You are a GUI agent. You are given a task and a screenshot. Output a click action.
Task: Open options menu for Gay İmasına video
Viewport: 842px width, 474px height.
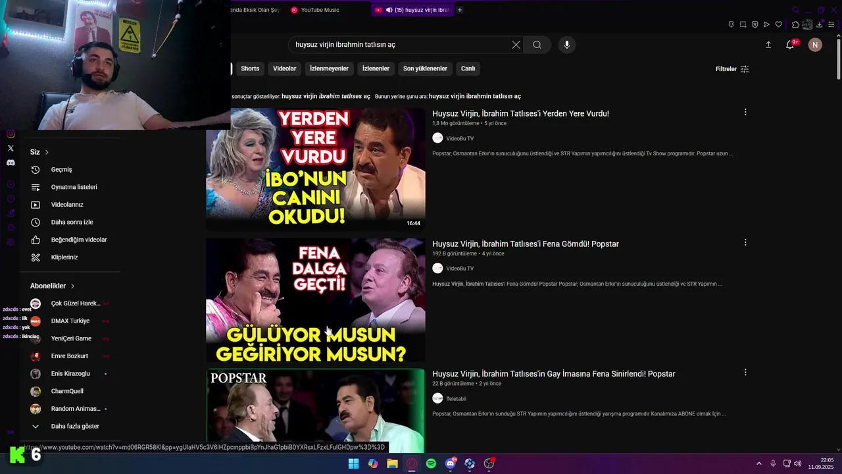point(745,373)
